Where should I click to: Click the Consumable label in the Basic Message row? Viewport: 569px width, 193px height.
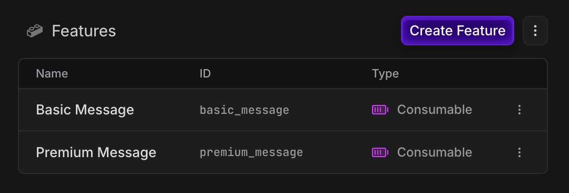point(434,110)
